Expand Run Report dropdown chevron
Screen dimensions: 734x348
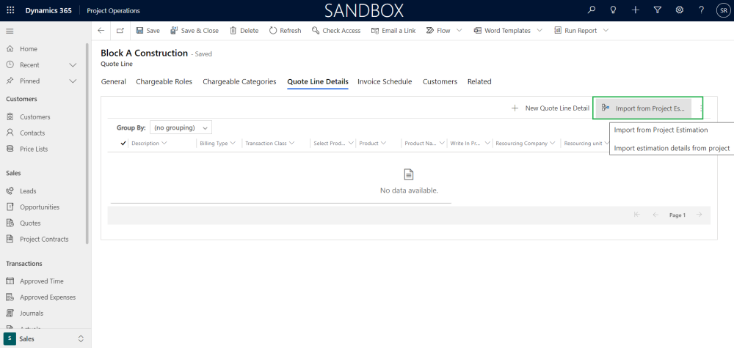tap(606, 30)
